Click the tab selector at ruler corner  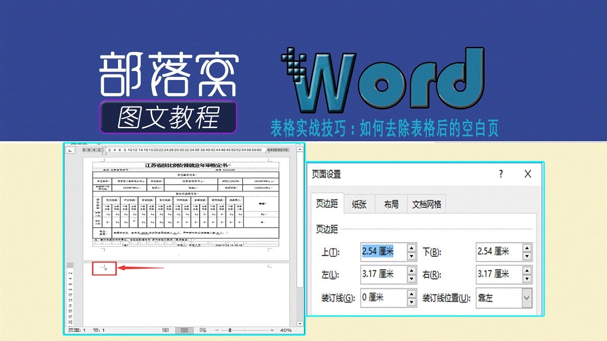[x=70, y=150]
